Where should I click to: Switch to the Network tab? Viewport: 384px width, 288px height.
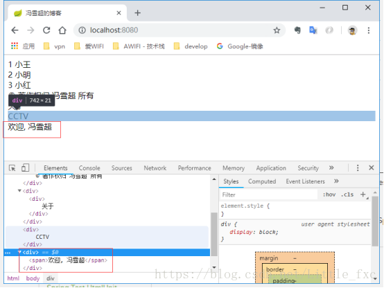click(x=155, y=168)
